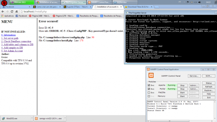Open The Forgotten Server taskbar item
Image resolution: width=217 pixels, height=122 pixels.
click(x=74, y=2)
